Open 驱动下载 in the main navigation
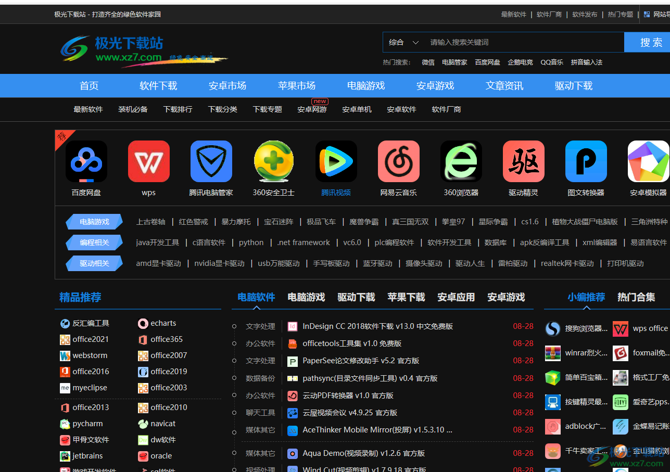This screenshot has width=670, height=472. pyautogui.click(x=574, y=86)
